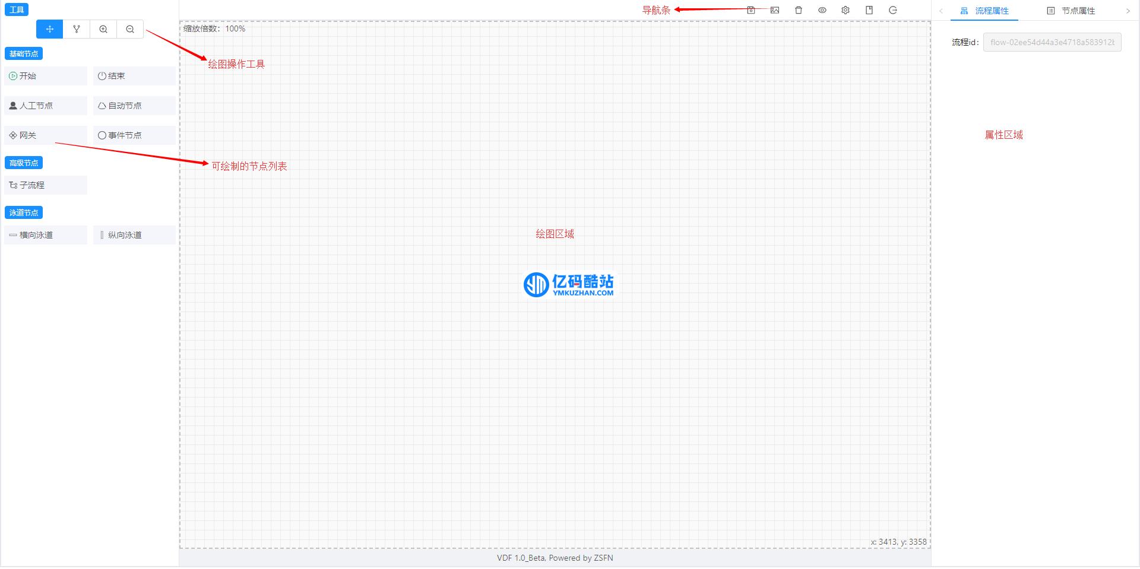Zoom out of the canvas
The image size is (1140, 569).
[130, 29]
